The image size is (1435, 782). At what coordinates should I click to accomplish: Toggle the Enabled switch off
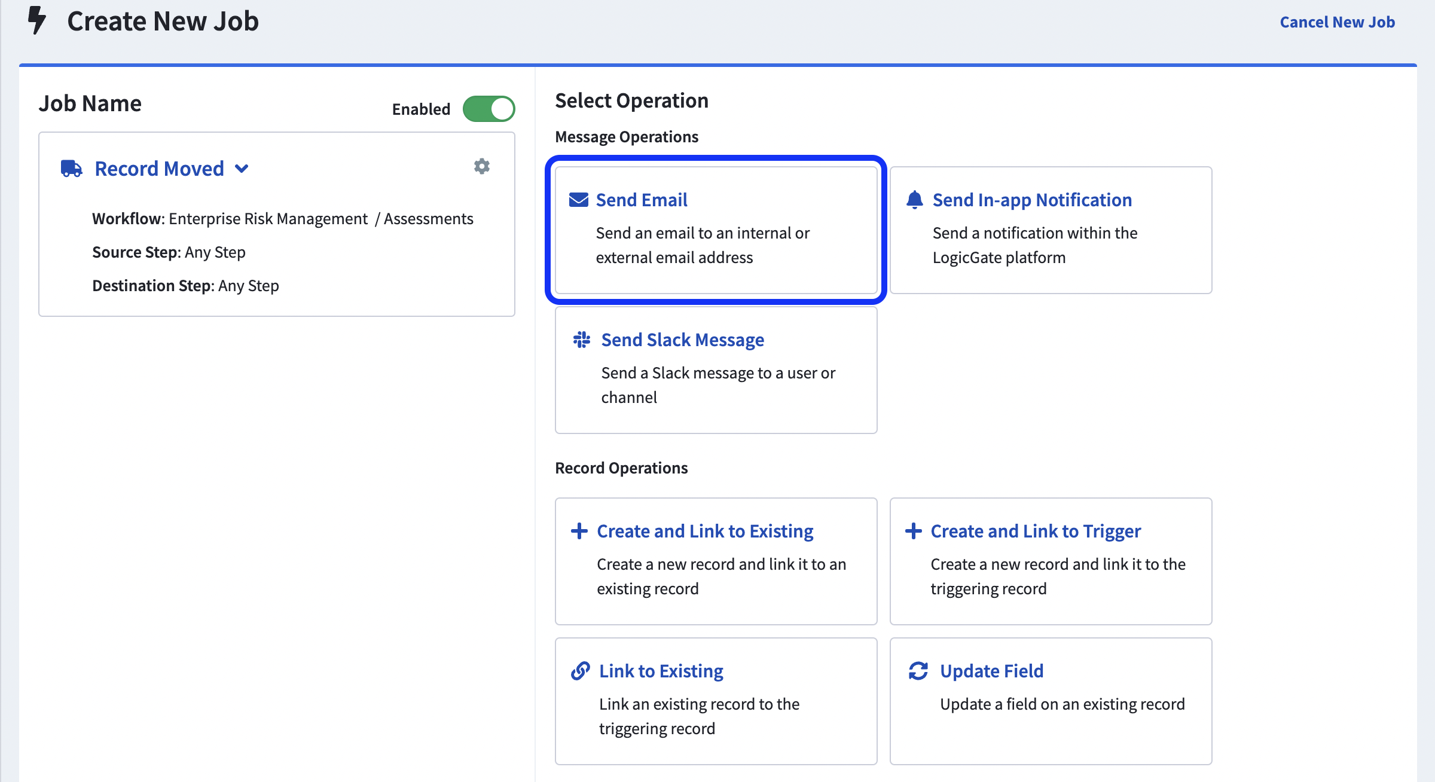point(489,109)
